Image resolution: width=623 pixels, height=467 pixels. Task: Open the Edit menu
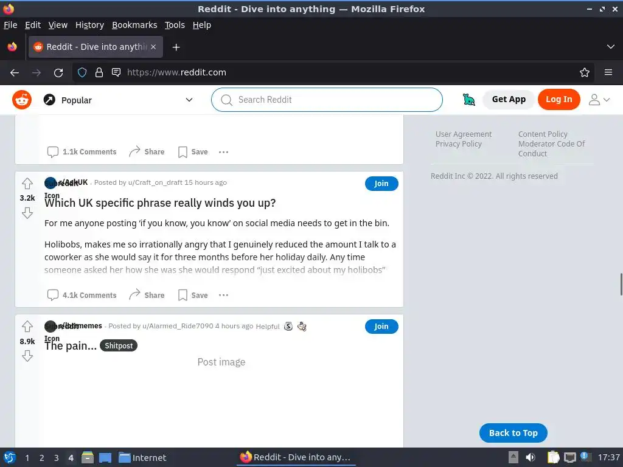click(x=33, y=25)
